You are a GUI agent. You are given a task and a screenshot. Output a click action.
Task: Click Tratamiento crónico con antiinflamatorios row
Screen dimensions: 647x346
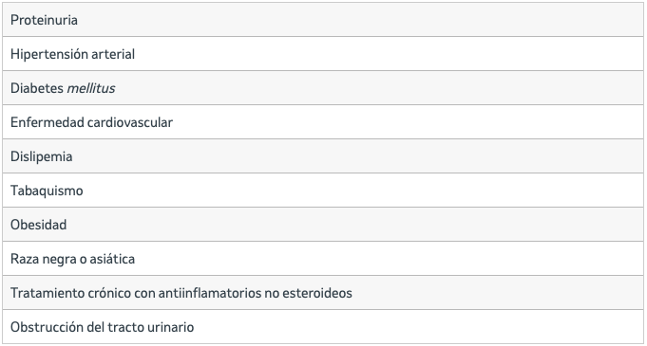(x=323, y=293)
